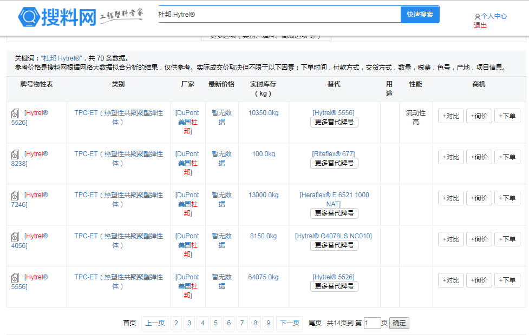Screen dimensions: 529x335
Task: Click +下单 in the Hytrel® 4056 row
Action: pyautogui.click(x=507, y=239)
